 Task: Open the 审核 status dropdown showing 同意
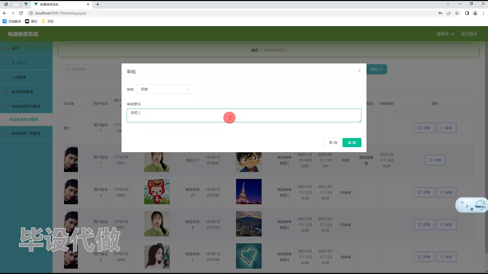[x=164, y=89]
